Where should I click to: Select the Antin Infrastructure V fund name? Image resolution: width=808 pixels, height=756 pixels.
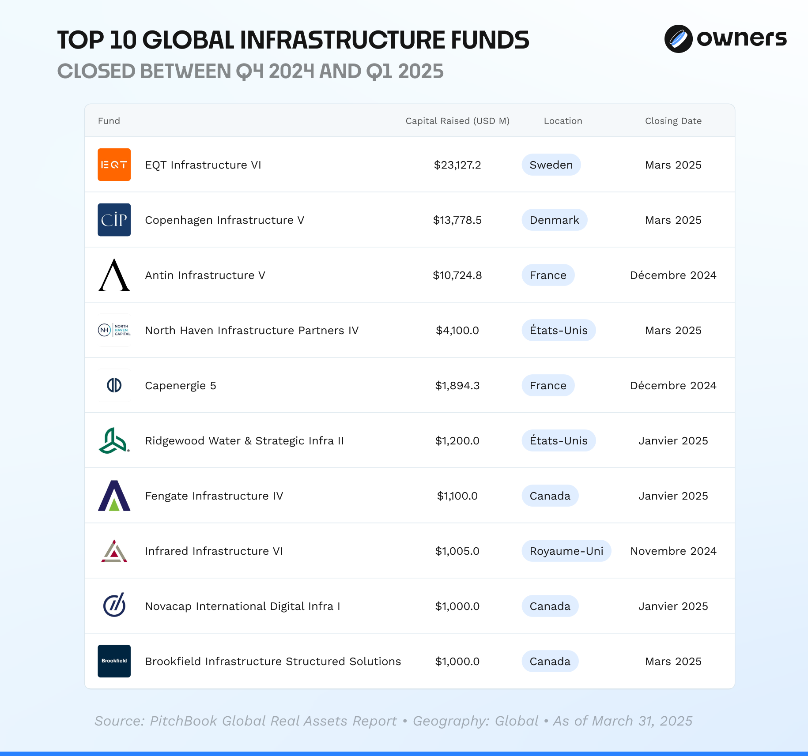coord(205,275)
